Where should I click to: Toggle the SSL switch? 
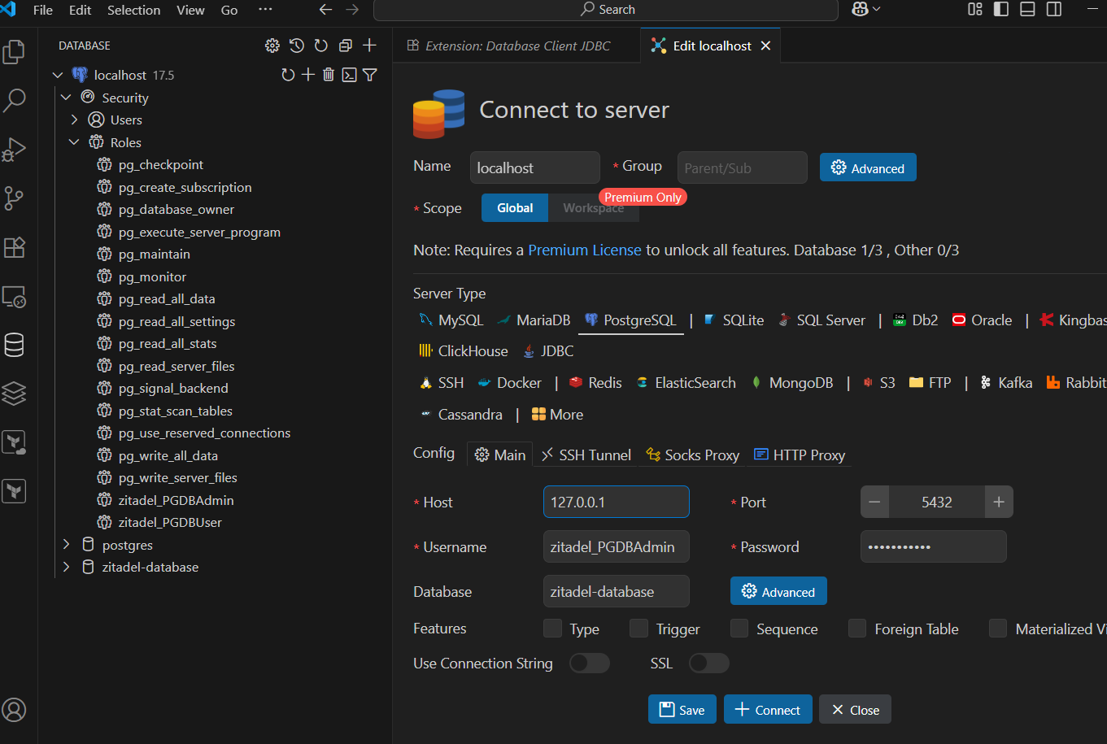[x=709, y=664]
